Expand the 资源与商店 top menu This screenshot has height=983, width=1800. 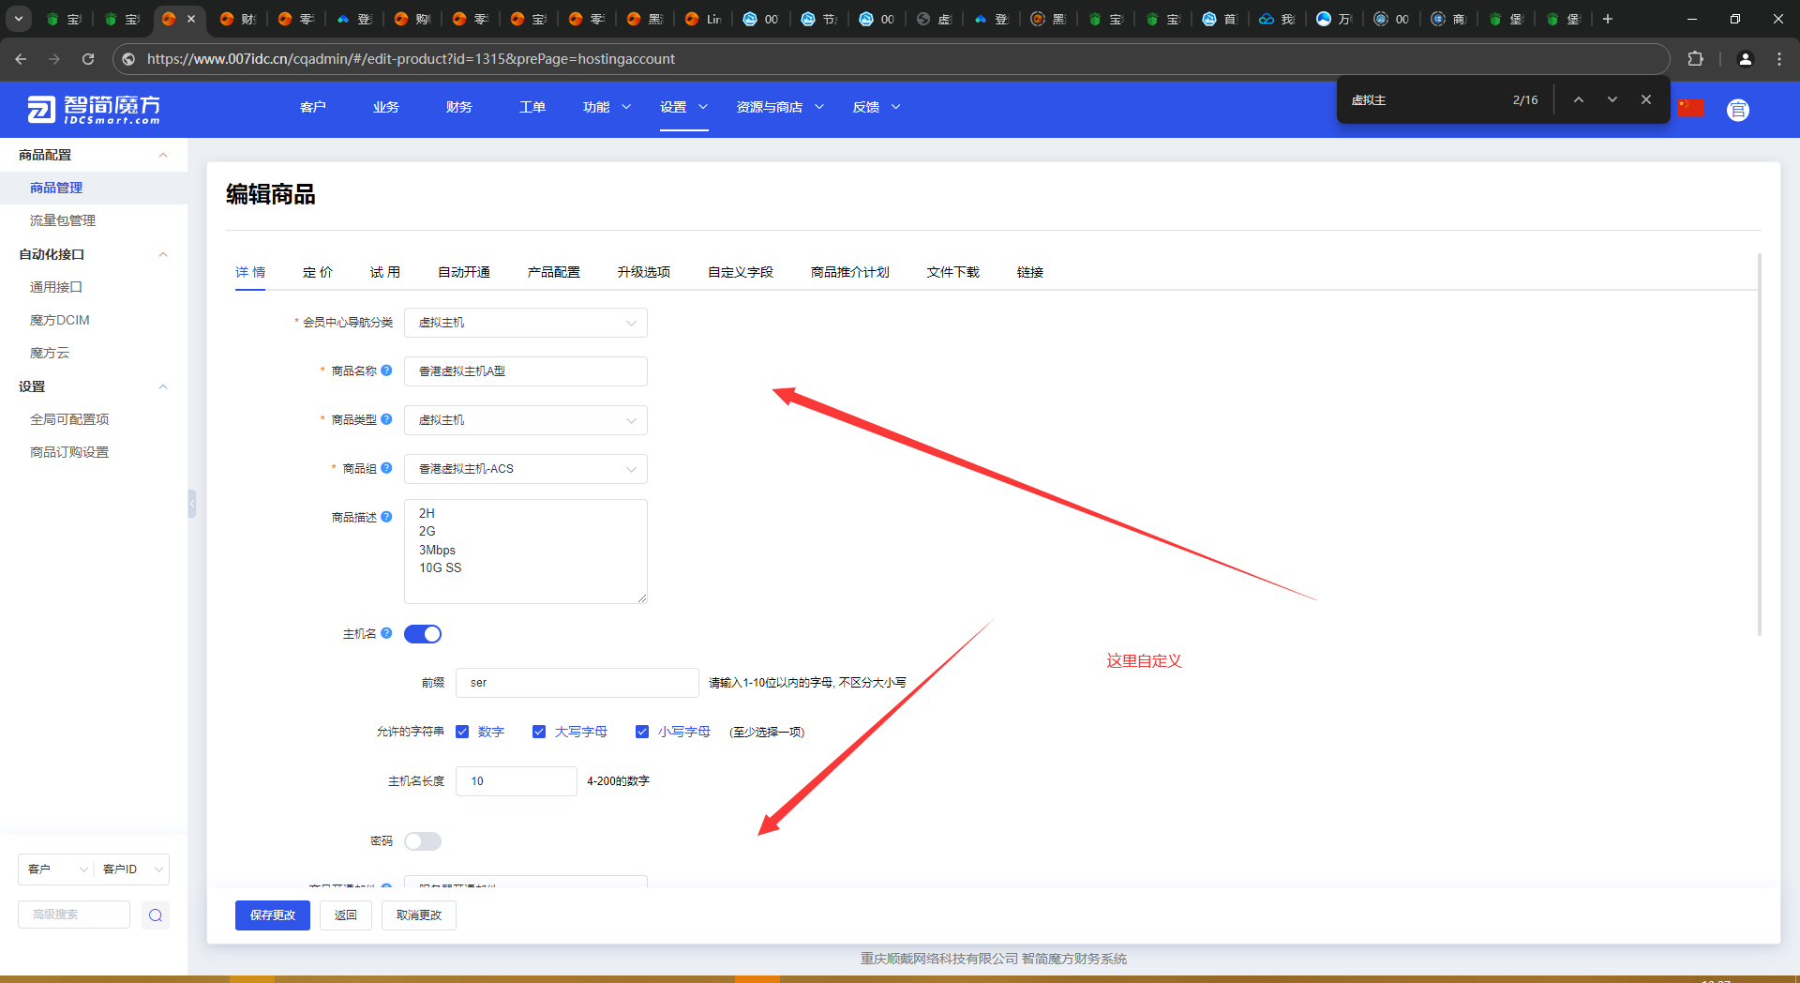(780, 107)
